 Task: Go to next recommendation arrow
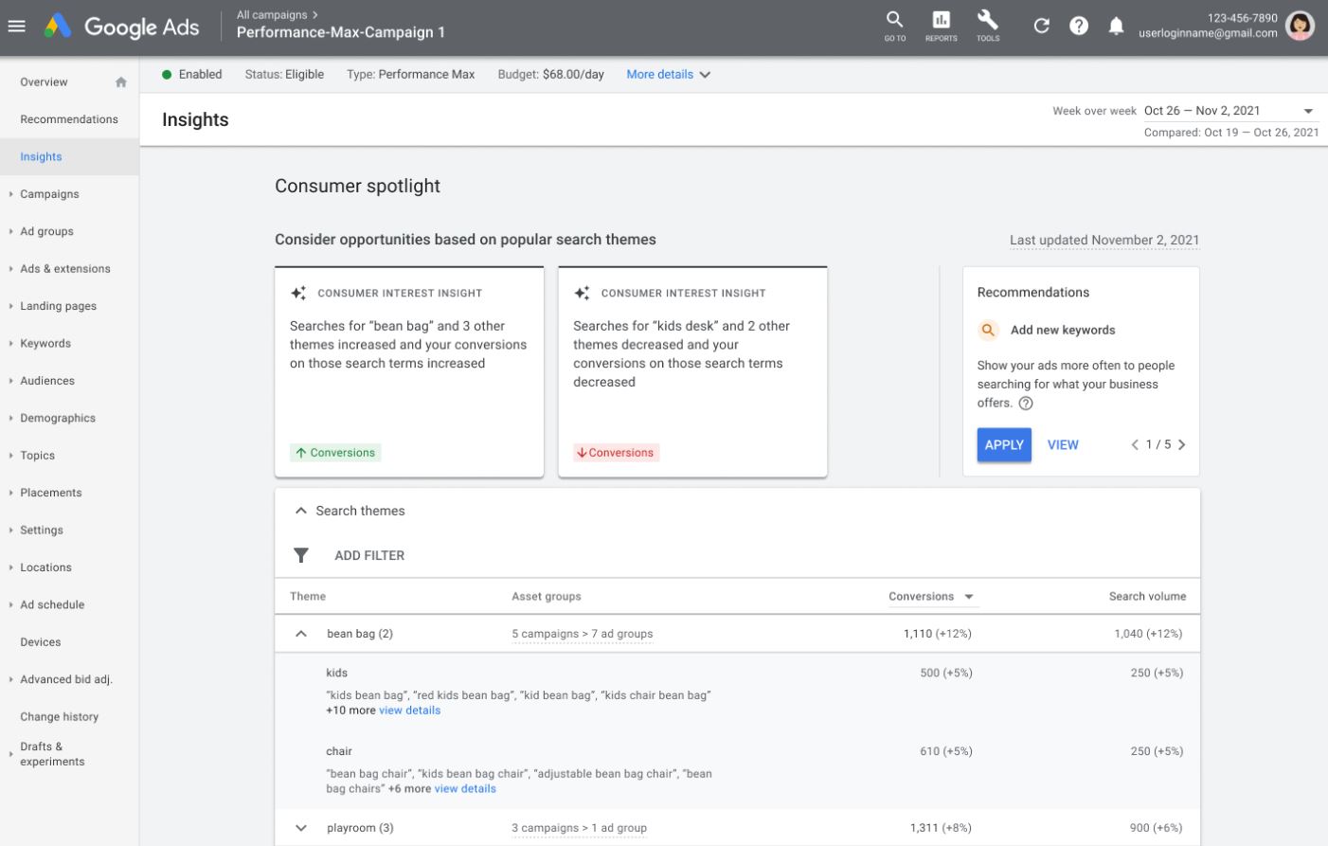coord(1182,444)
